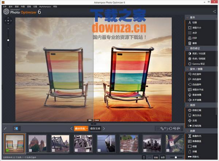Open the frame (相框) effect
Screen dimensions: 219x161
pyautogui.click(x=192, y=146)
